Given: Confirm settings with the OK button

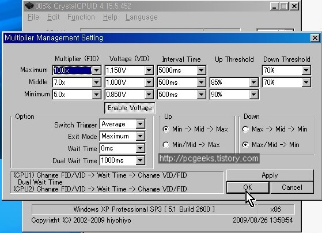Looking at the screenshot, I should (248, 187).
